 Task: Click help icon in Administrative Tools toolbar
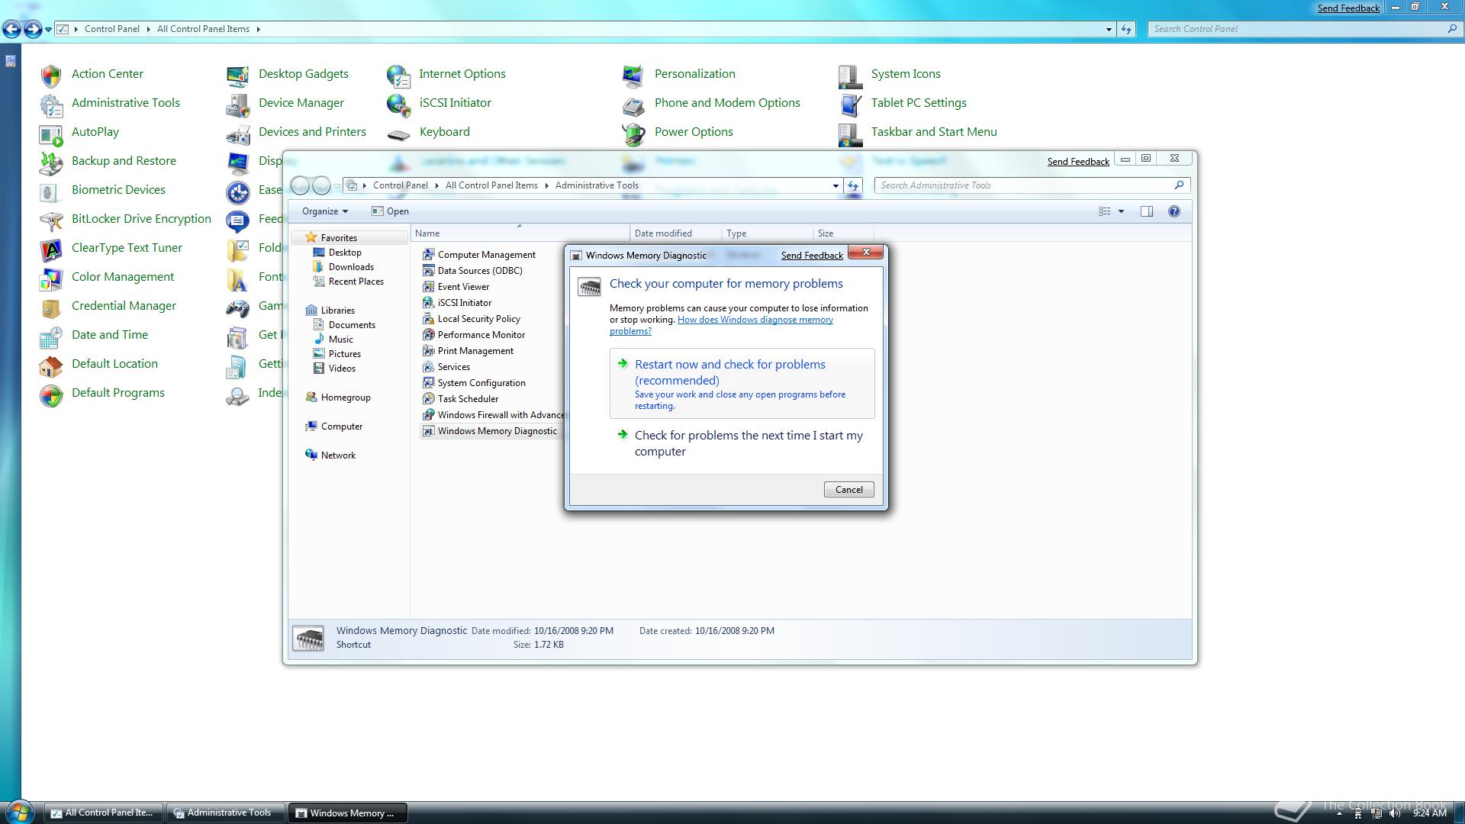(1174, 211)
